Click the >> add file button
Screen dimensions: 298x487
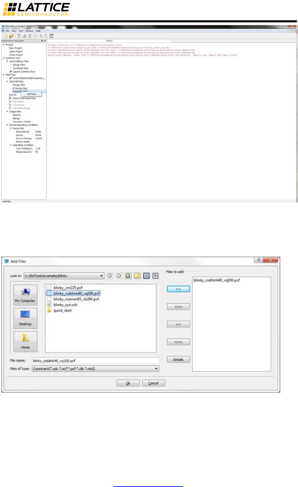pos(178,289)
